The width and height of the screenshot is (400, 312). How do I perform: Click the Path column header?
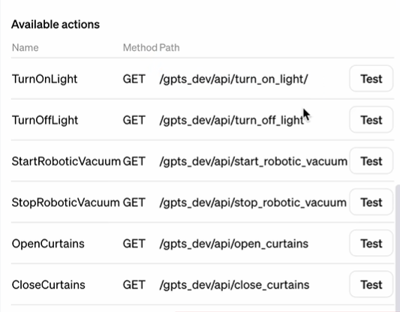[170, 48]
